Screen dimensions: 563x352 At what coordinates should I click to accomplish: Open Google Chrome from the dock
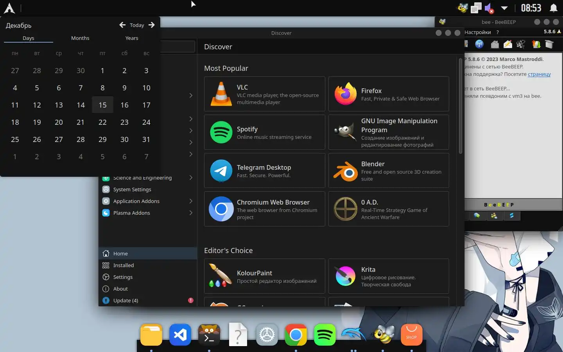296,335
